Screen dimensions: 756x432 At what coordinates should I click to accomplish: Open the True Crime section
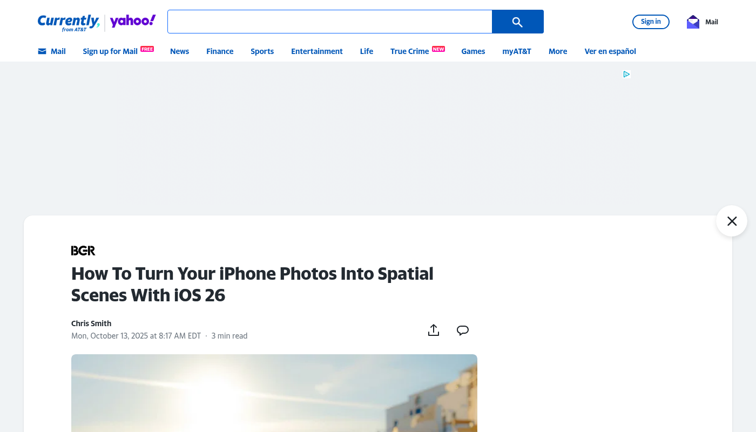409,51
